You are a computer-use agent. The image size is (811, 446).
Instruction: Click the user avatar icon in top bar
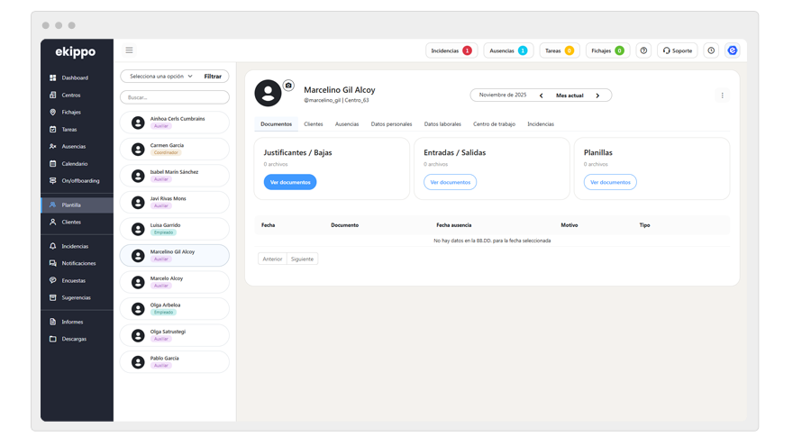[733, 50]
